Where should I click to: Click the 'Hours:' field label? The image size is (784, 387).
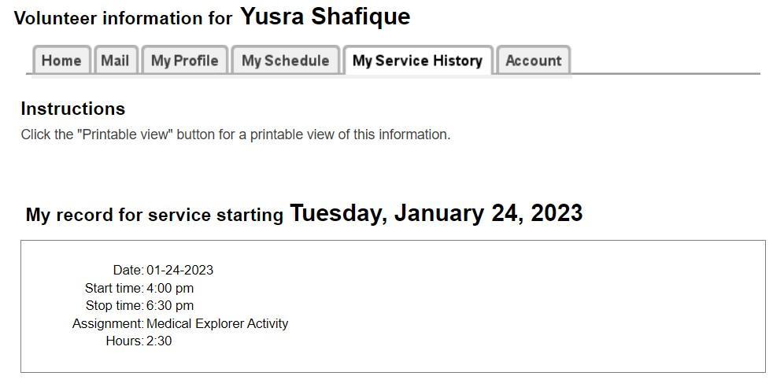coord(124,341)
